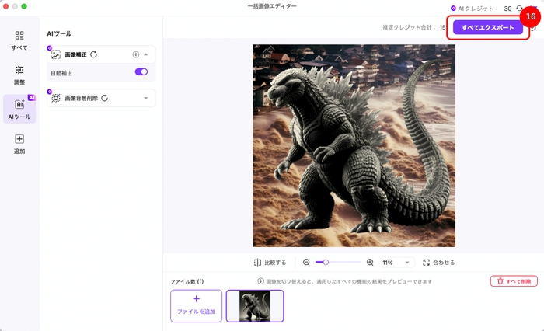Click すべてエクスポート button

488,27
